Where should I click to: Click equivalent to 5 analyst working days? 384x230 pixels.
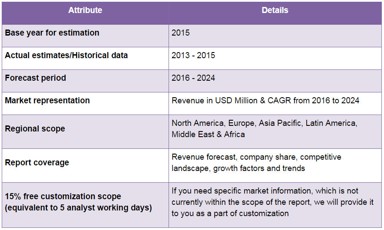(x=78, y=208)
